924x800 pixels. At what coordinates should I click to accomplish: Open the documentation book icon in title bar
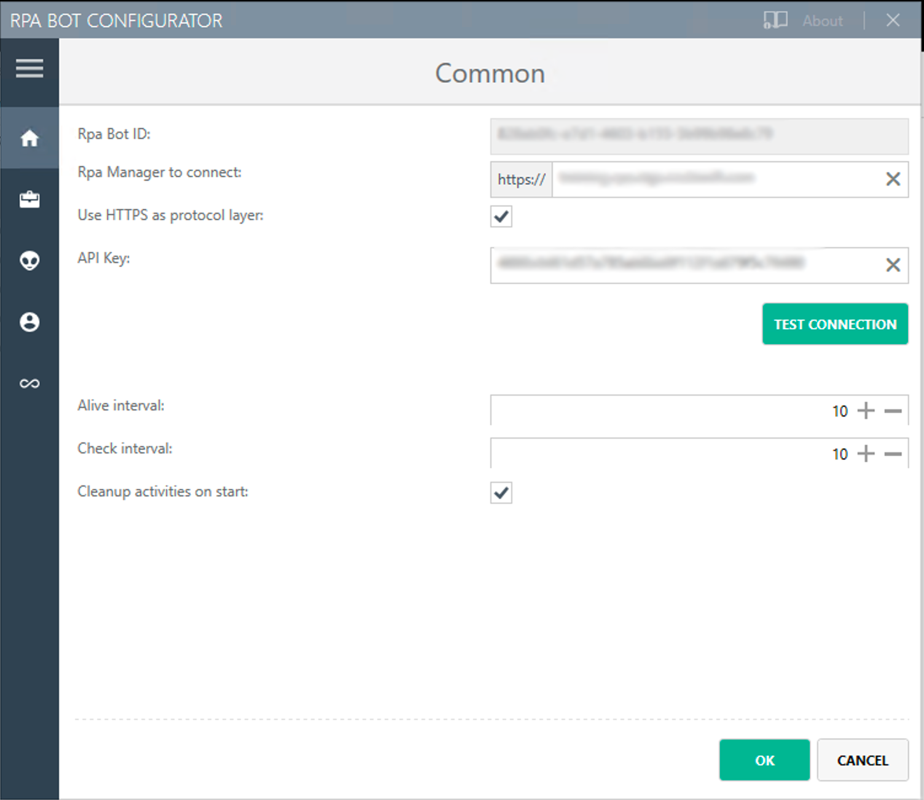click(x=775, y=20)
